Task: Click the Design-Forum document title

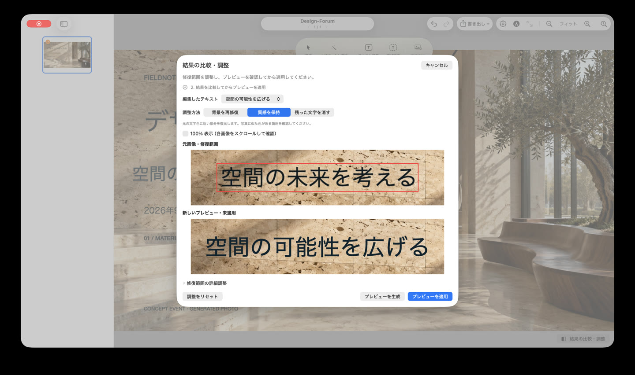Action: tap(317, 21)
